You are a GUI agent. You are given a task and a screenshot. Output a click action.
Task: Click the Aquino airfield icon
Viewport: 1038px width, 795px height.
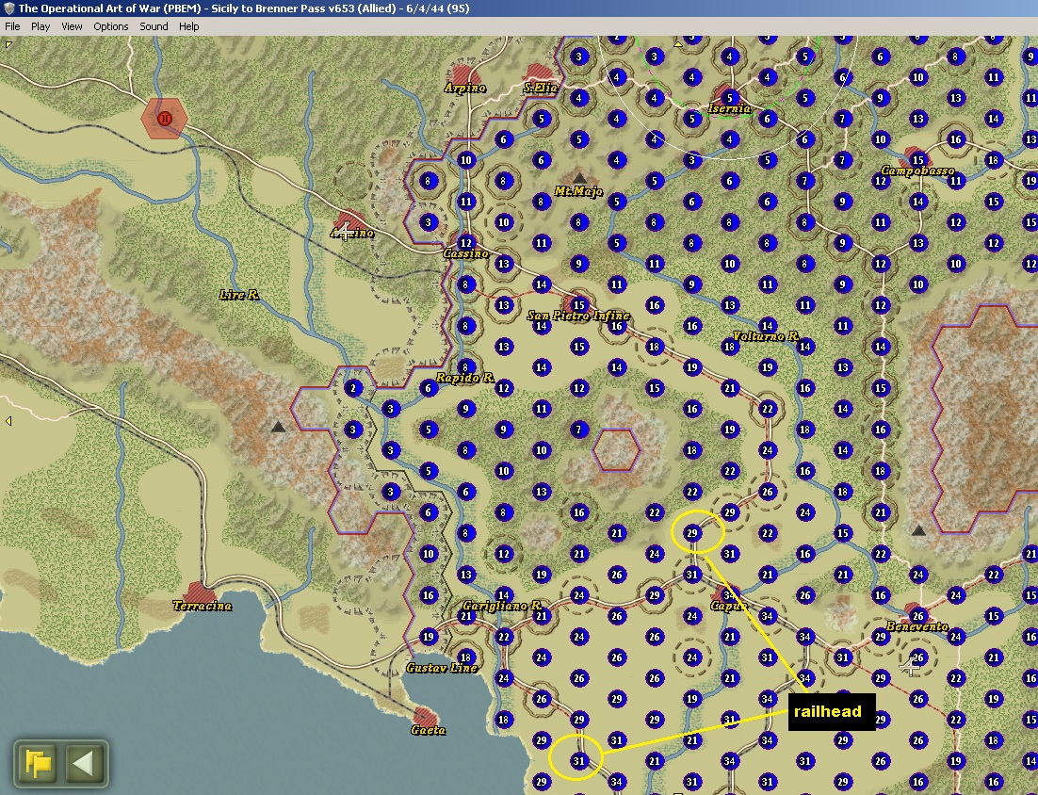click(x=346, y=231)
